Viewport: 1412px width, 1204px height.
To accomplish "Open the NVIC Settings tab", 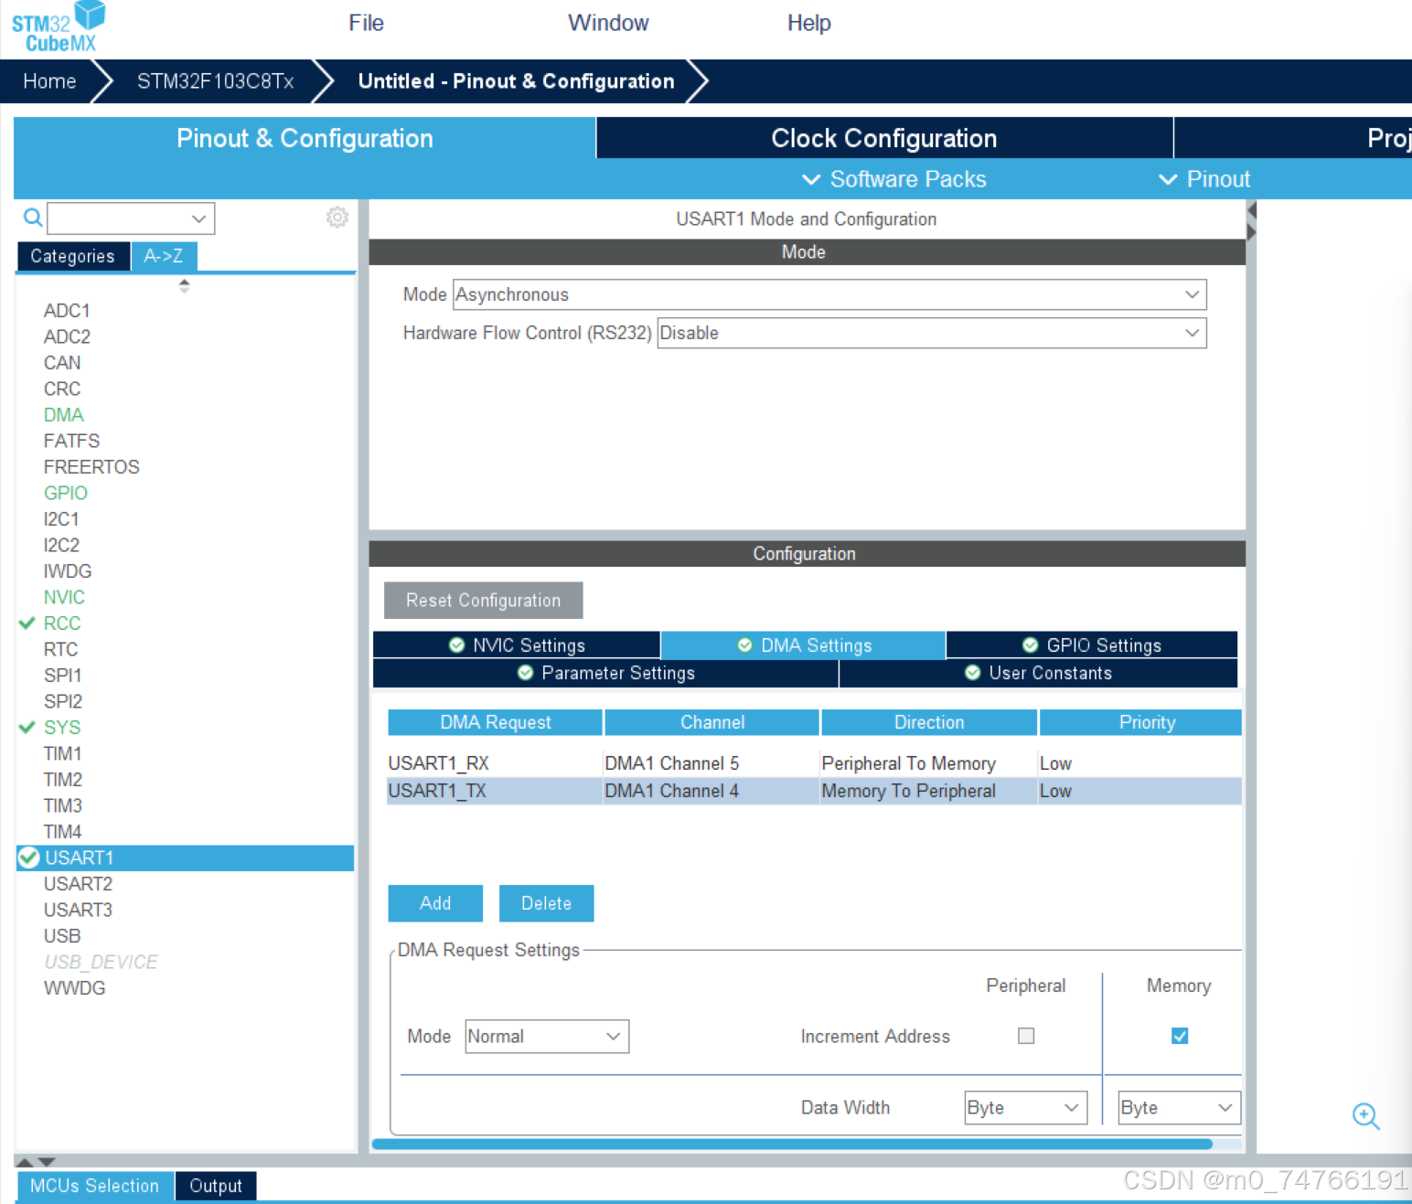I will click(x=517, y=645).
